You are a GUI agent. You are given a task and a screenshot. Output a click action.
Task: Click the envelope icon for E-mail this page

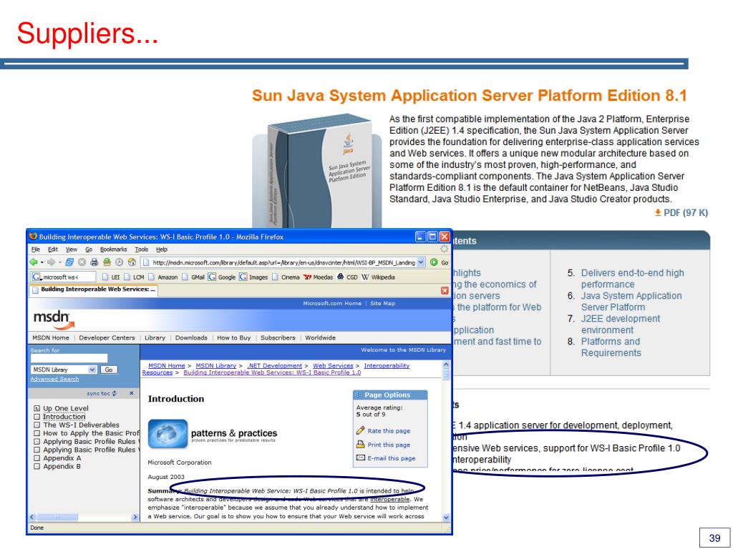[361, 458]
